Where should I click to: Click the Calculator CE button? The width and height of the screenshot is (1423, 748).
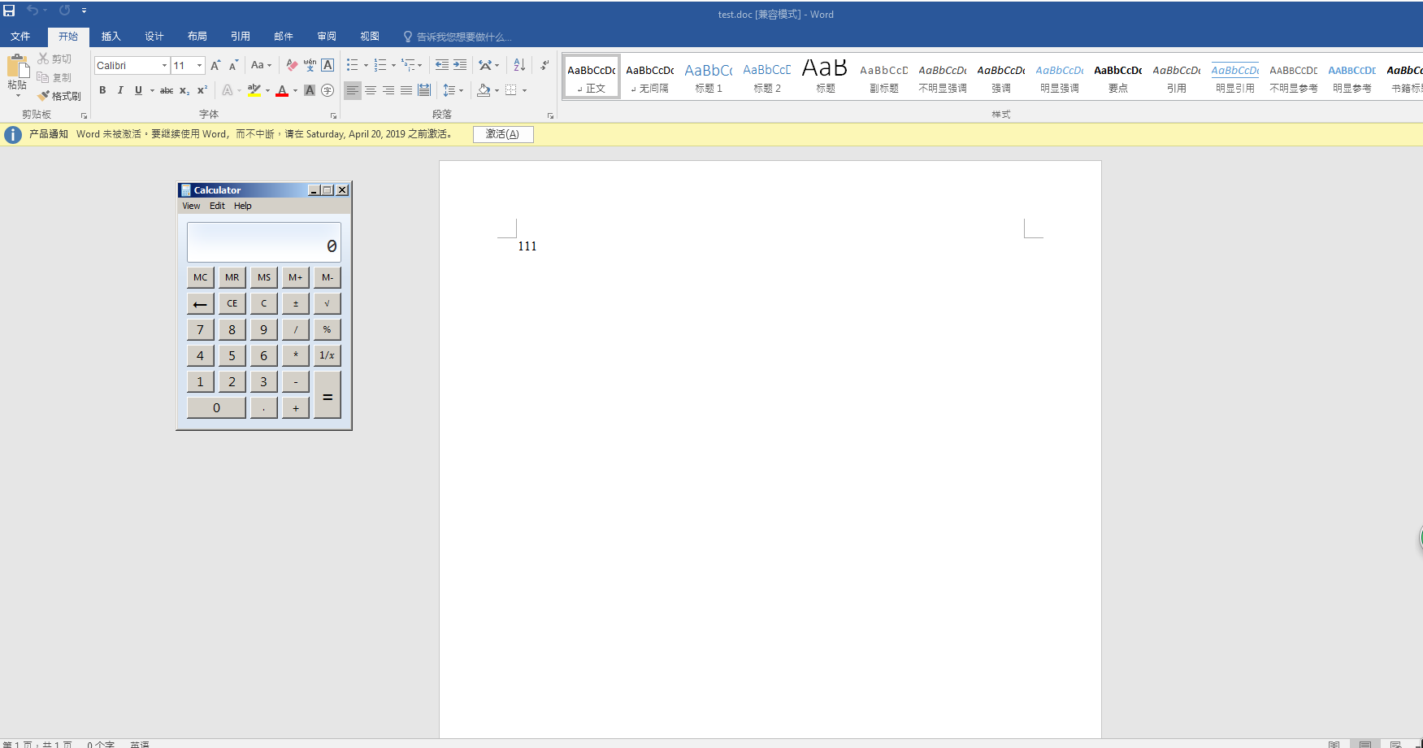click(x=232, y=303)
